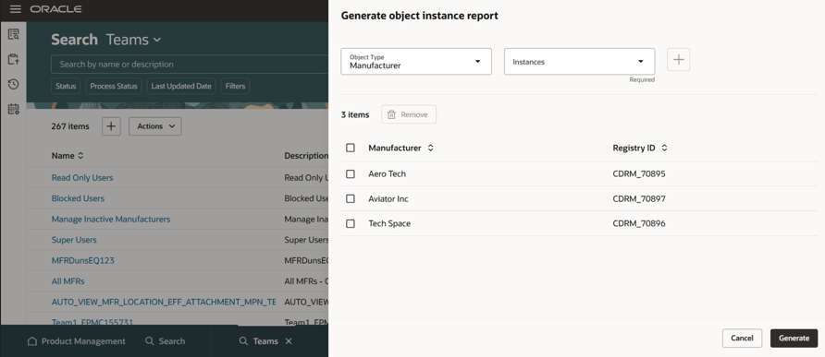
Task: Open the MFRDunsEQ123 team link
Action: coord(82,260)
